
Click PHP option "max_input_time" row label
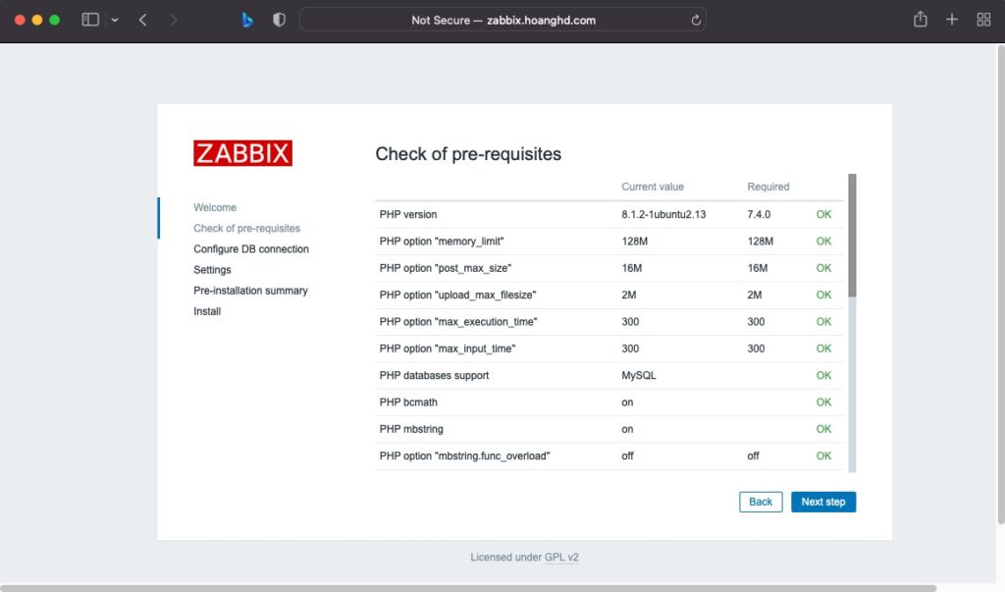pyautogui.click(x=448, y=349)
